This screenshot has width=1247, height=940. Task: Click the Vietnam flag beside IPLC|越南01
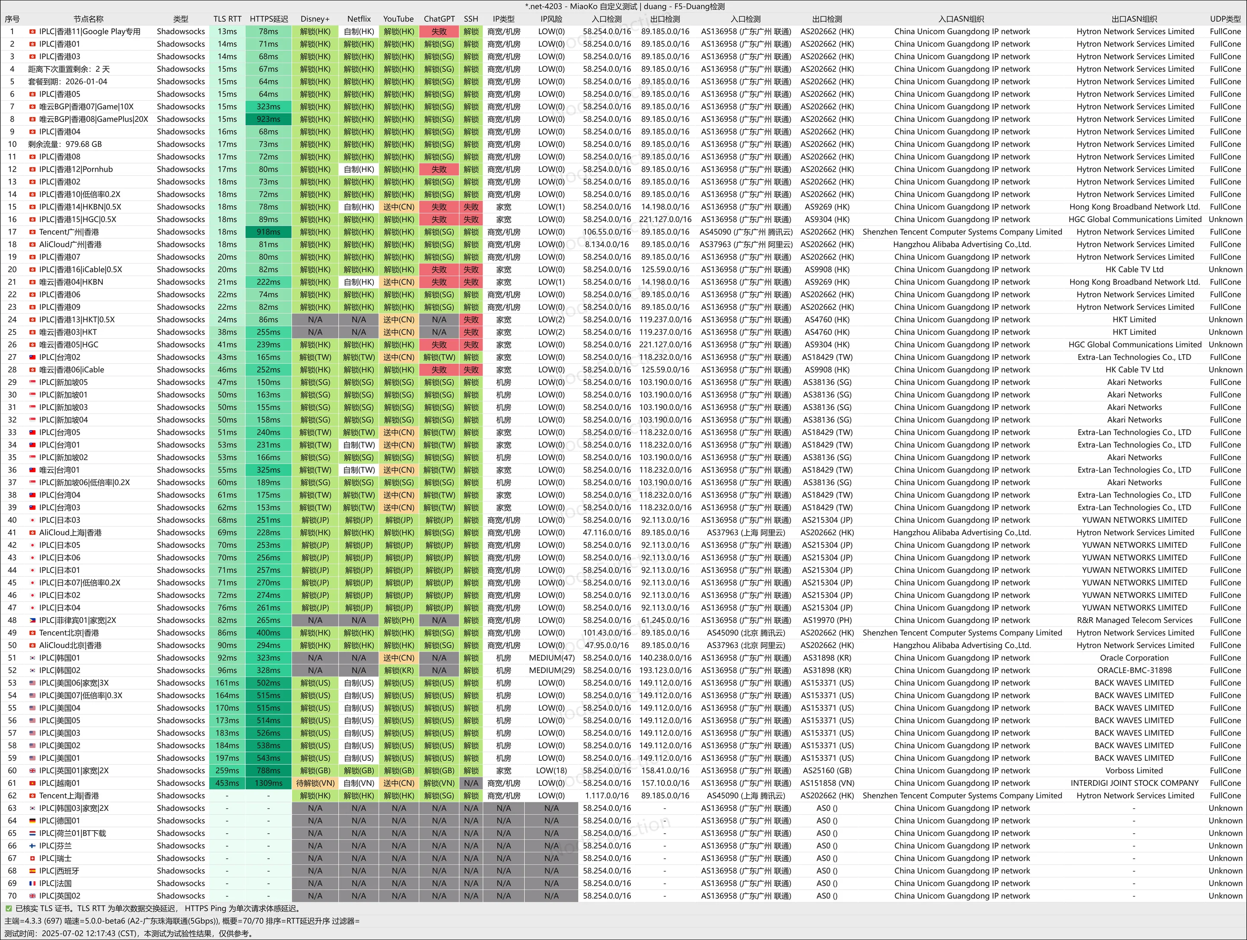click(32, 783)
